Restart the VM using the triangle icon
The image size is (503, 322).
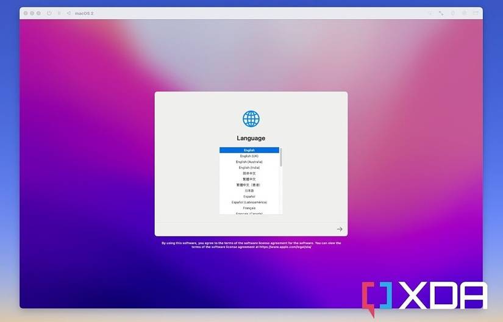coord(69,13)
